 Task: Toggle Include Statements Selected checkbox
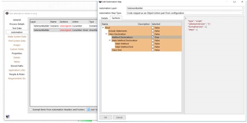(153, 31)
